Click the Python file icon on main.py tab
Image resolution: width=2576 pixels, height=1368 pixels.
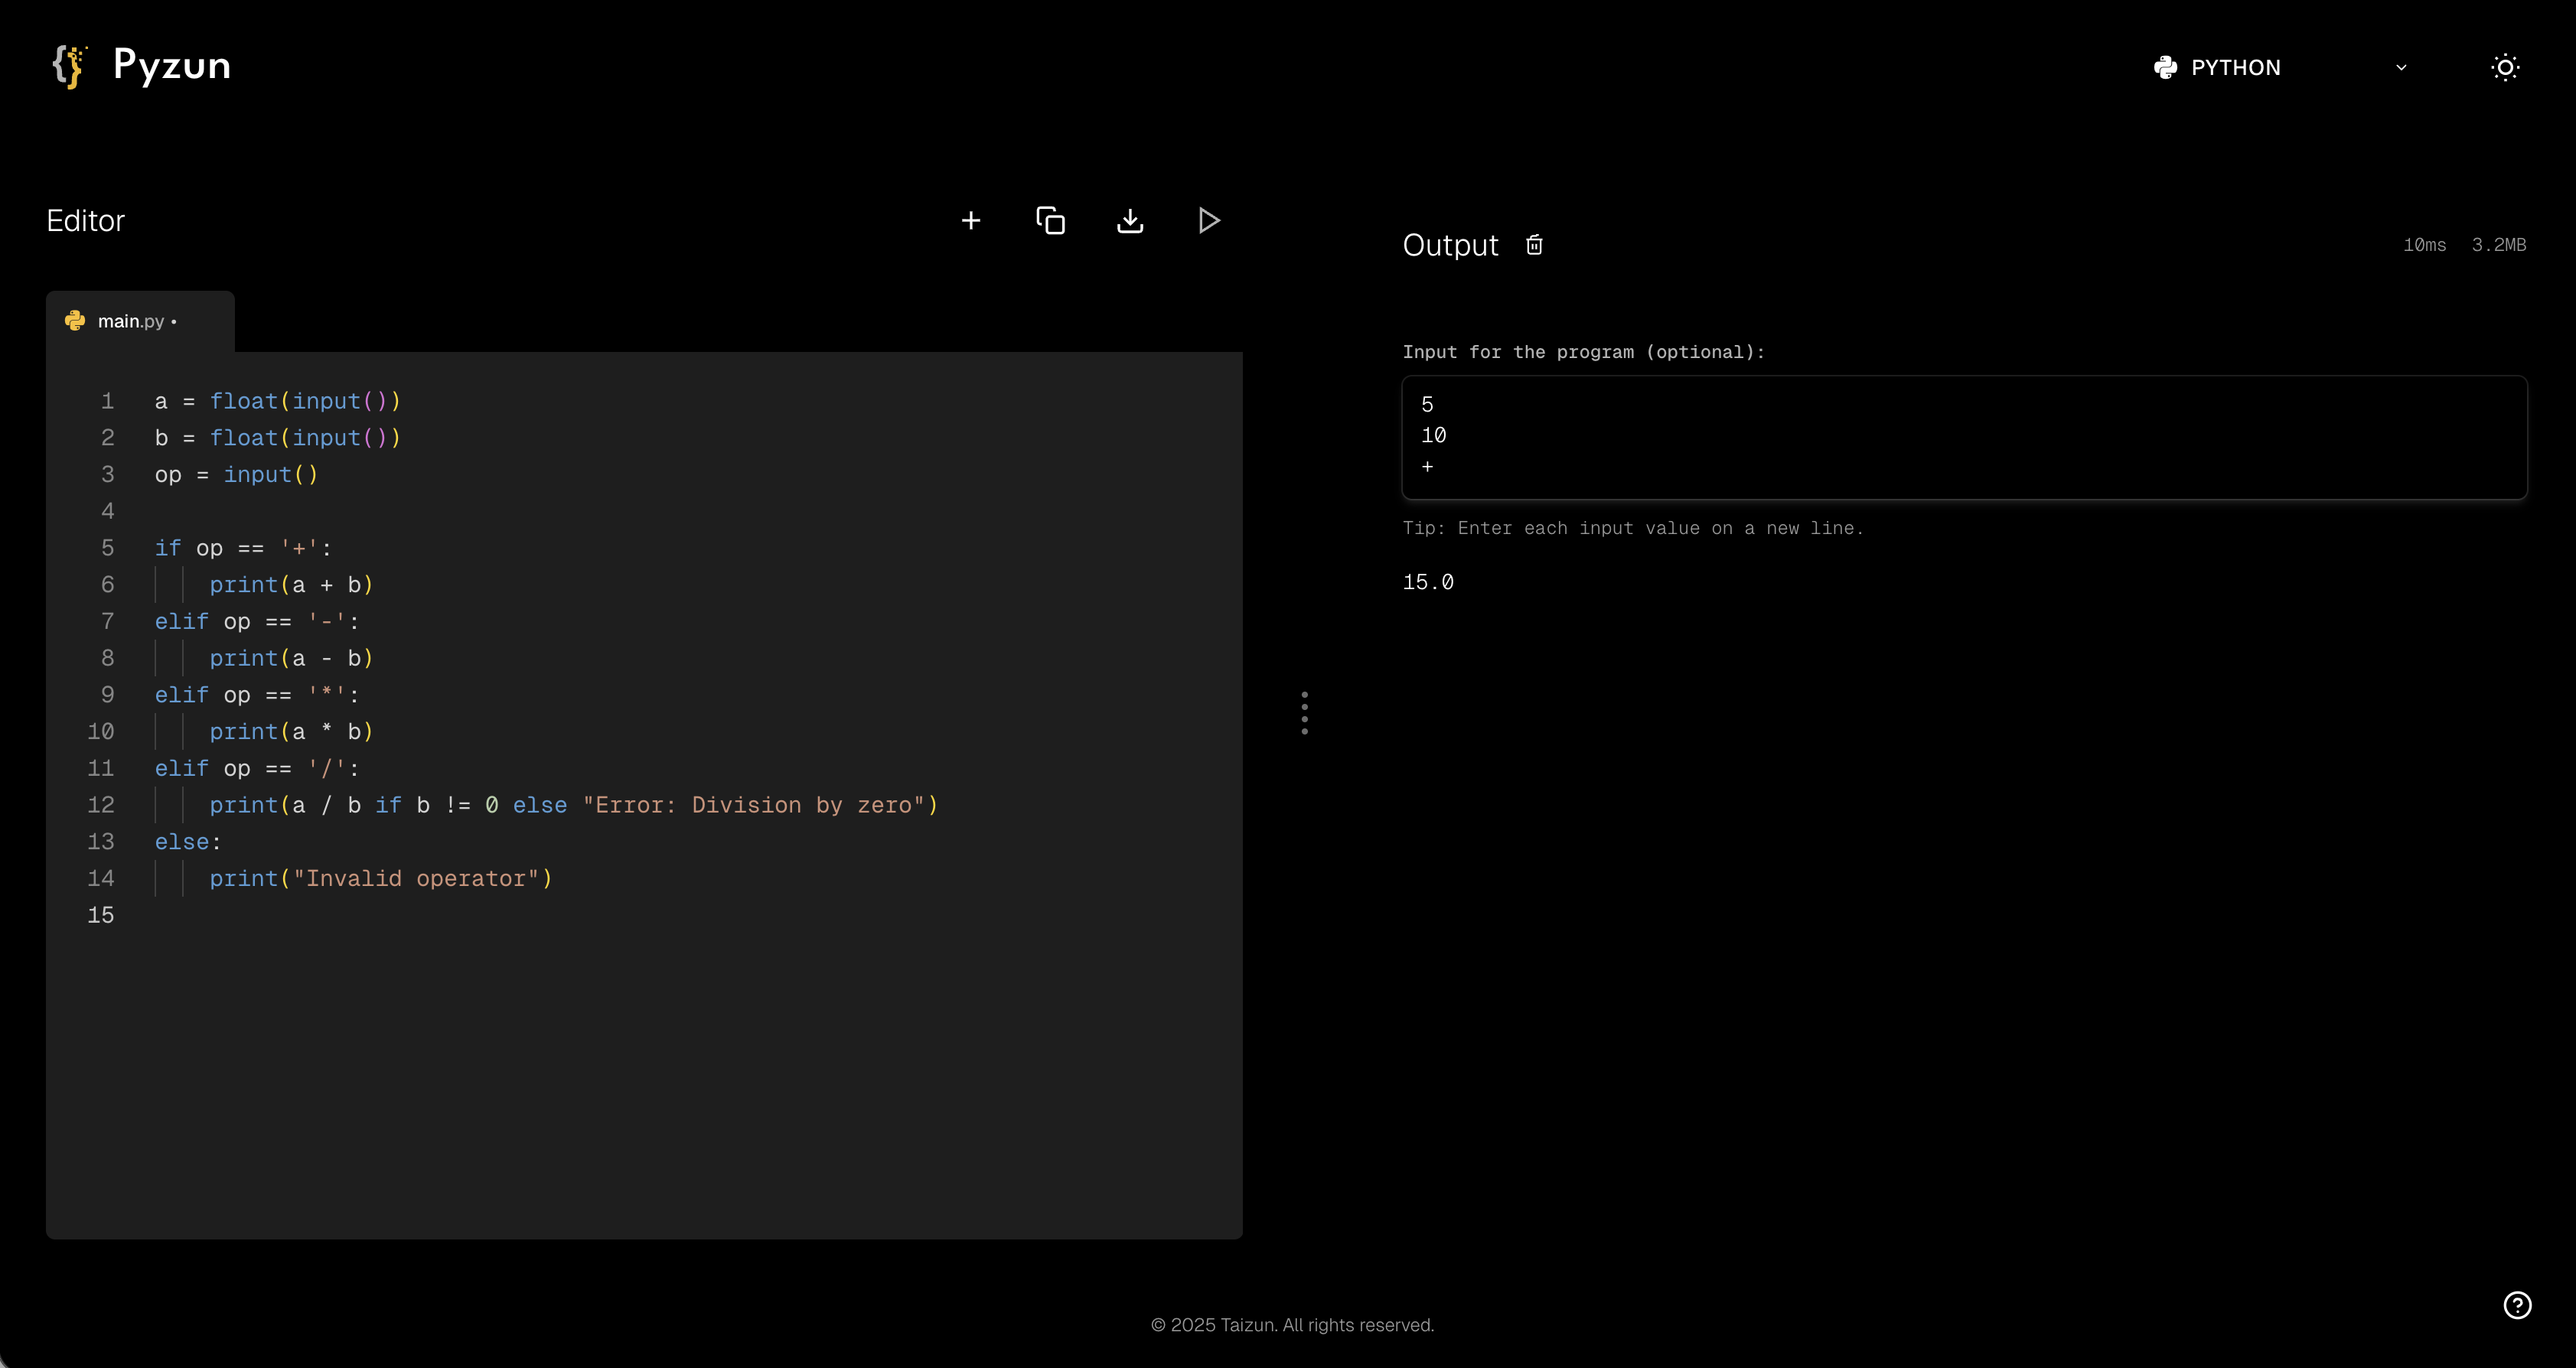(75, 321)
